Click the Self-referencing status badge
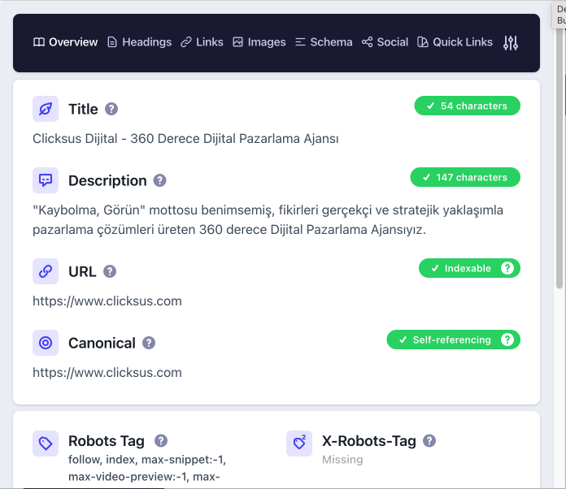Viewport: 566px width, 489px height. 454,340
